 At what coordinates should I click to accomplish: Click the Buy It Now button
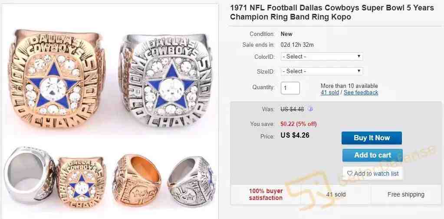pos(372,138)
